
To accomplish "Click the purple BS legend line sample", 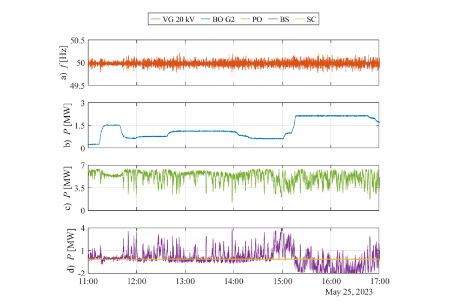I will tap(270, 19).
